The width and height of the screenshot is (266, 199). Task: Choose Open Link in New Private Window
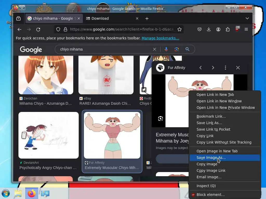(225, 108)
